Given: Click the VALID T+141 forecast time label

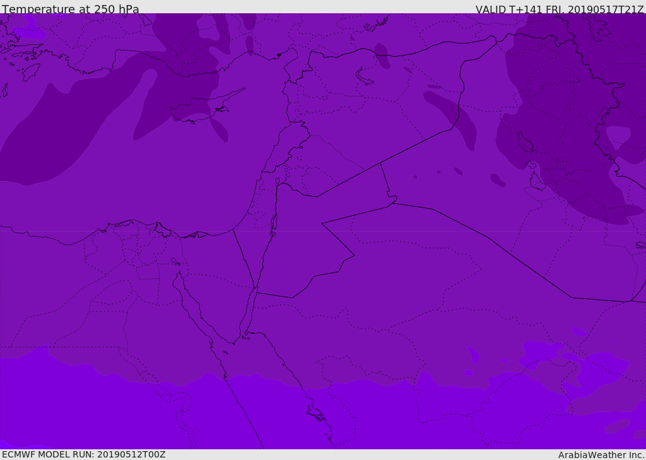Looking at the screenshot, I should click(559, 9).
